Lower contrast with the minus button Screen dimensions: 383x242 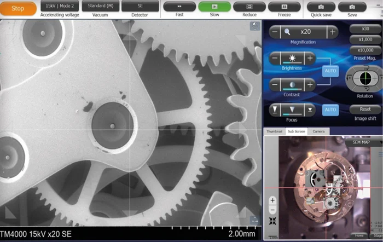(x=275, y=85)
